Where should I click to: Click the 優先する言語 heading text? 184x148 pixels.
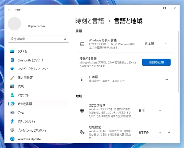pyautogui.click(x=88, y=59)
